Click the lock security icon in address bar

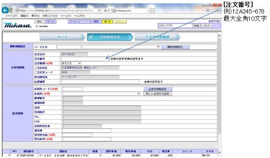coord(106,11)
